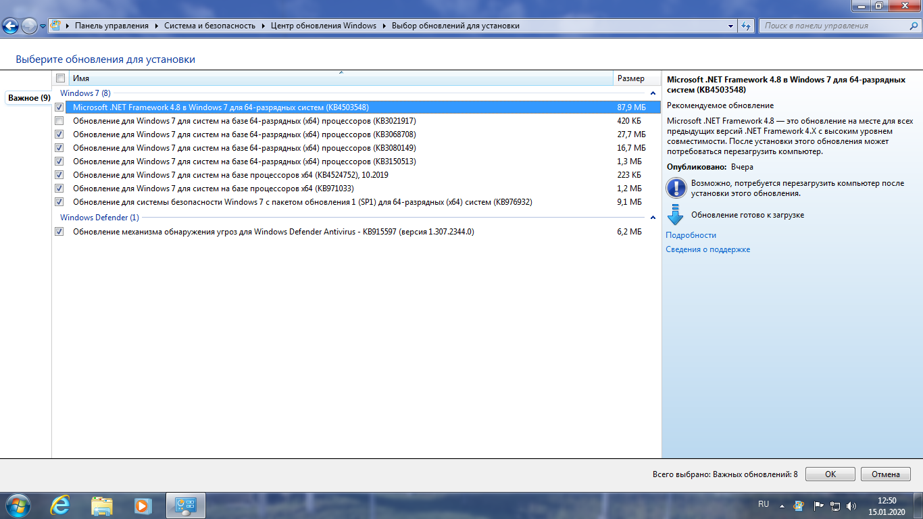Launch Internet Explorer from taskbar
The height and width of the screenshot is (519, 923).
click(61, 505)
